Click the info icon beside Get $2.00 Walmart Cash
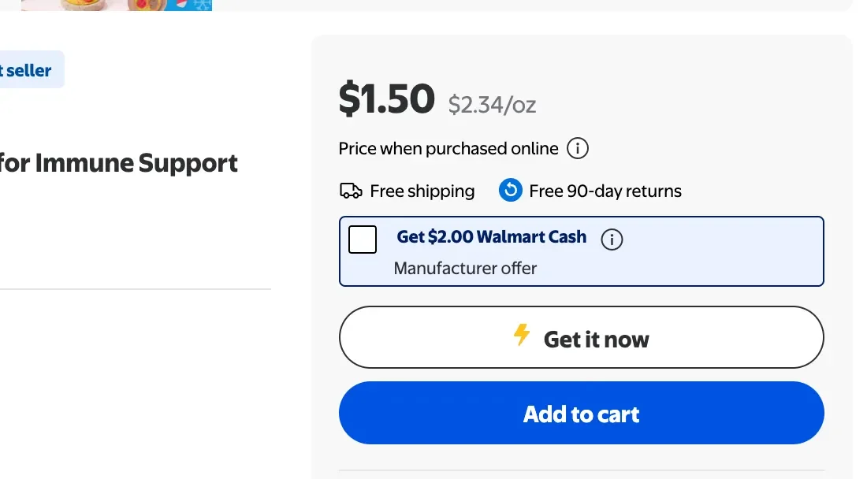This screenshot has height=479, width=867. click(x=612, y=239)
